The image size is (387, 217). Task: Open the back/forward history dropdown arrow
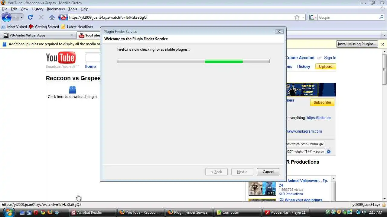(21, 17)
